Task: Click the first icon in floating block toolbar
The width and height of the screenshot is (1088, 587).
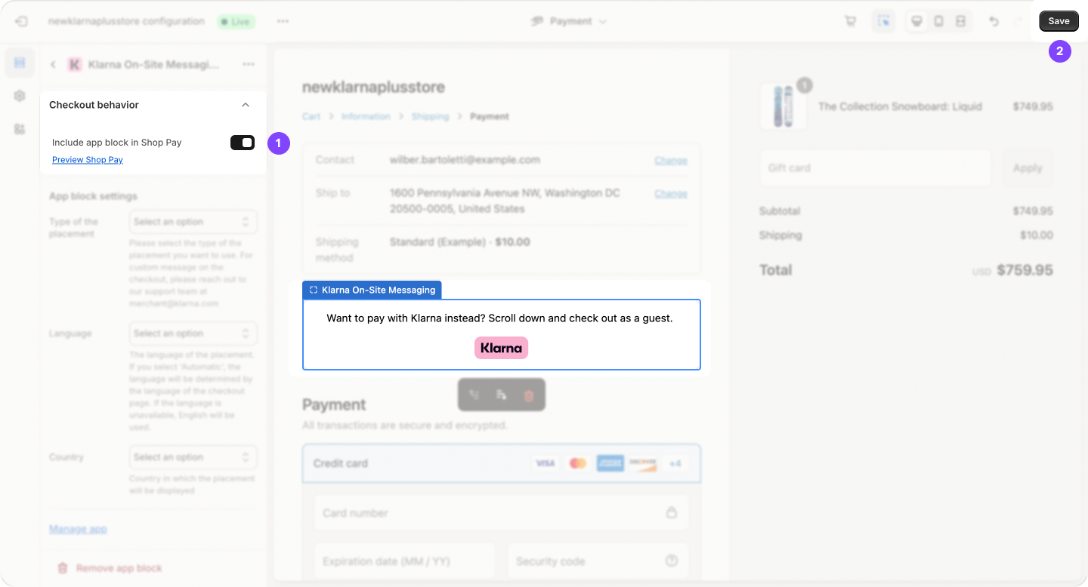Action: coord(474,395)
